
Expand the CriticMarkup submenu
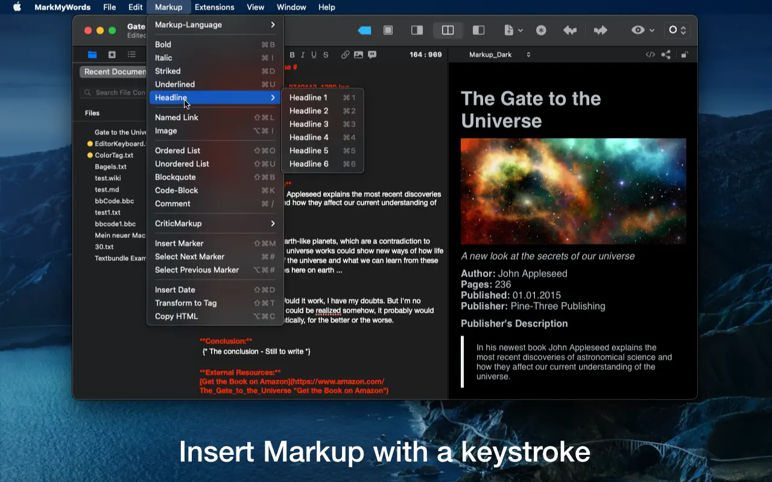215,224
